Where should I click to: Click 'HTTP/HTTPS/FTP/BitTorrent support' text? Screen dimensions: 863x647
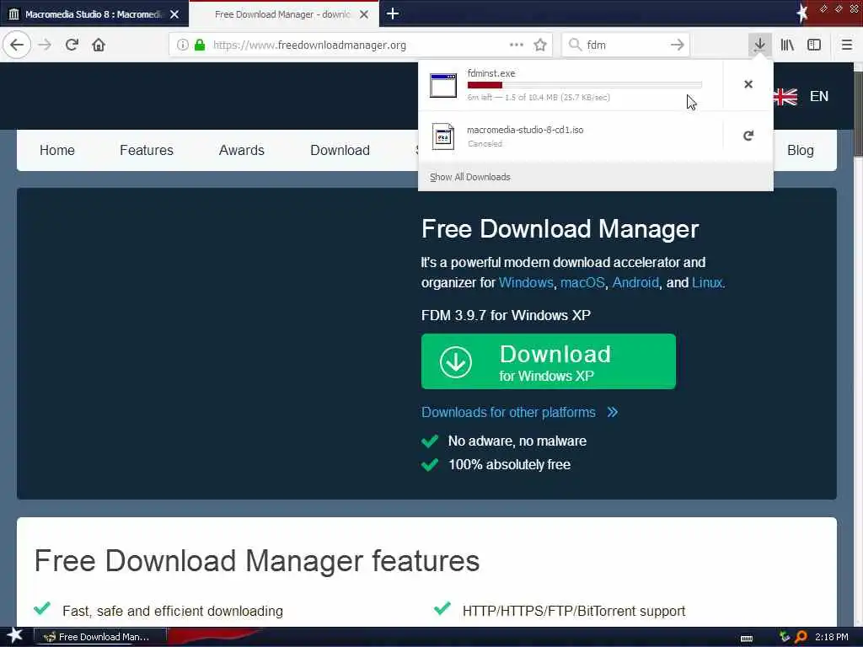point(574,612)
